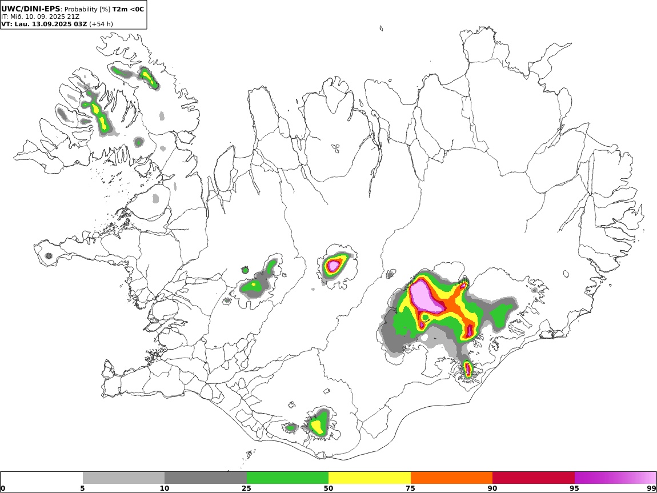Click the orange 75-90 percent legend band
The height and width of the screenshot is (493, 657).
tap(452, 478)
